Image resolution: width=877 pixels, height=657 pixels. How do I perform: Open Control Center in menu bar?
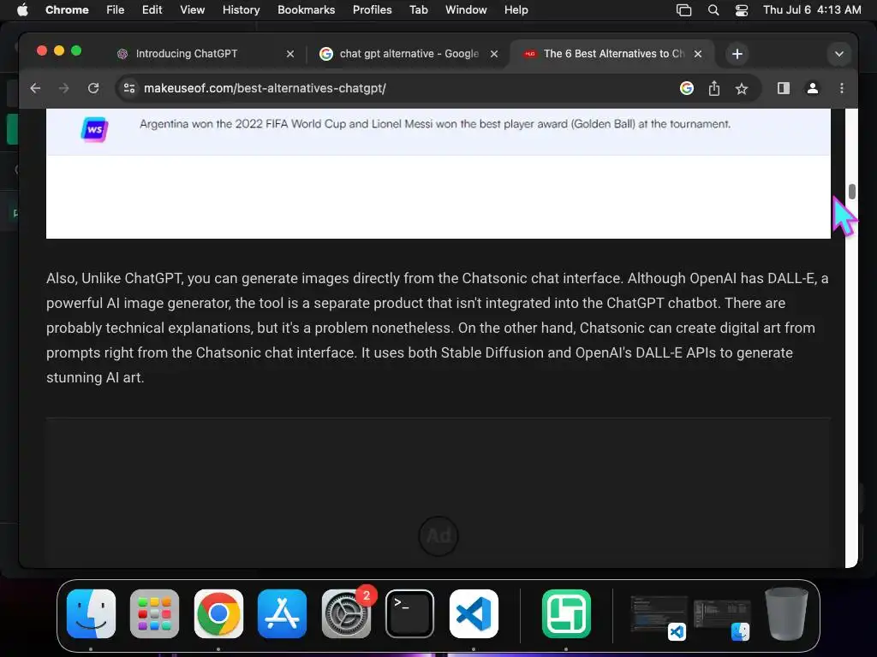741,10
